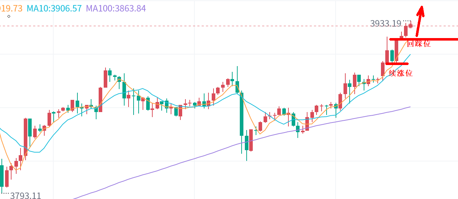Click the 3933.19 high price label

385,24
